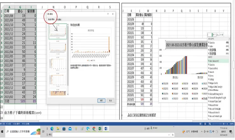
Task: Choose Malgun Gothic from font list
Action: coord(218,83)
